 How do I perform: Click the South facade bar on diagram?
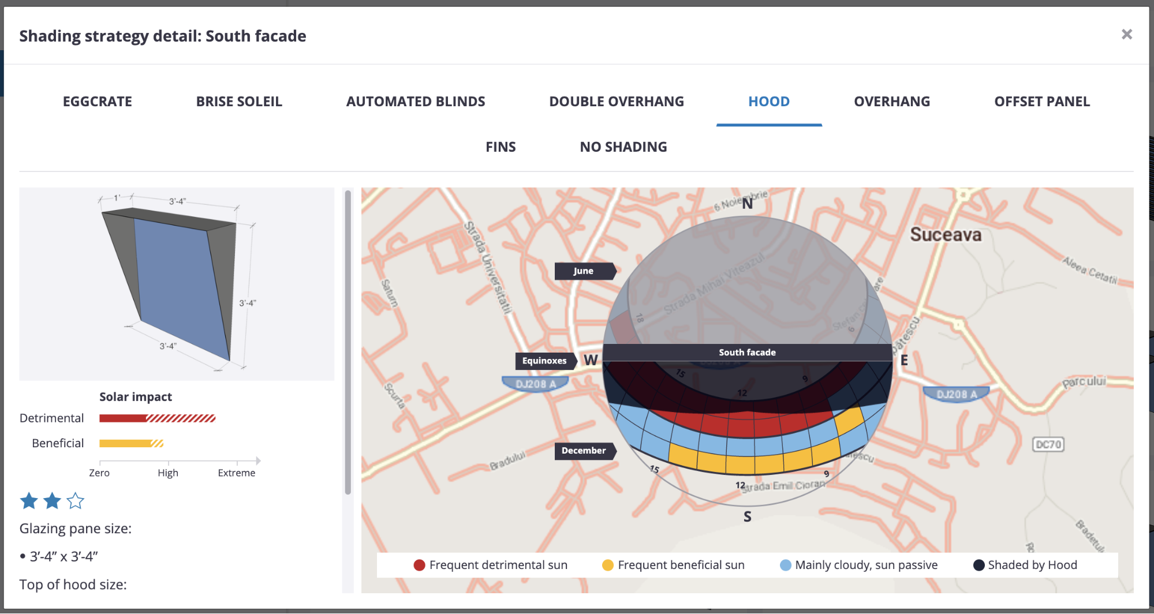747,353
